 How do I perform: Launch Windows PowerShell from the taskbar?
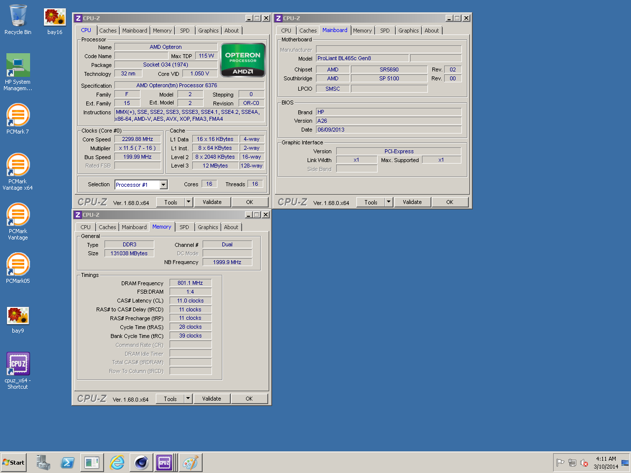(x=68, y=463)
